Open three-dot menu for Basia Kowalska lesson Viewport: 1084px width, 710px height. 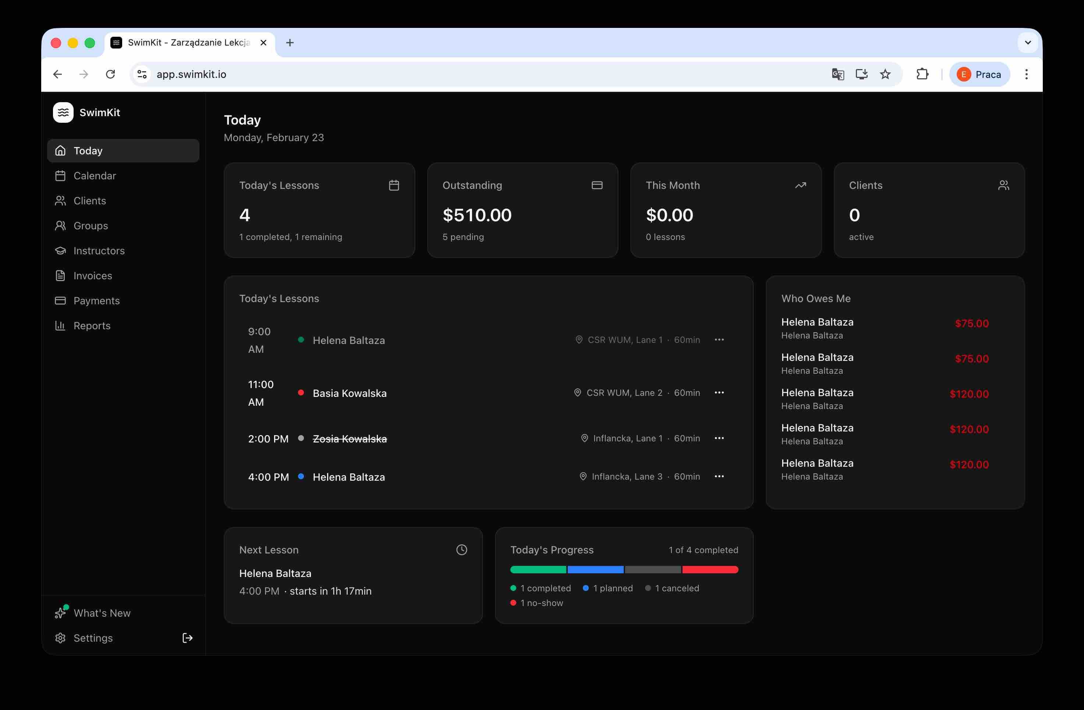click(x=719, y=392)
